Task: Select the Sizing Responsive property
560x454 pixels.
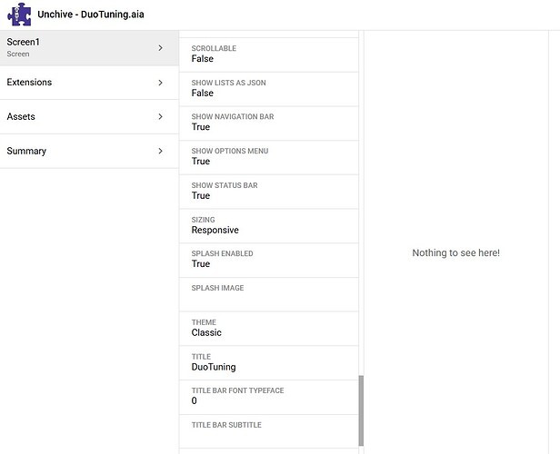Action: (x=268, y=225)
